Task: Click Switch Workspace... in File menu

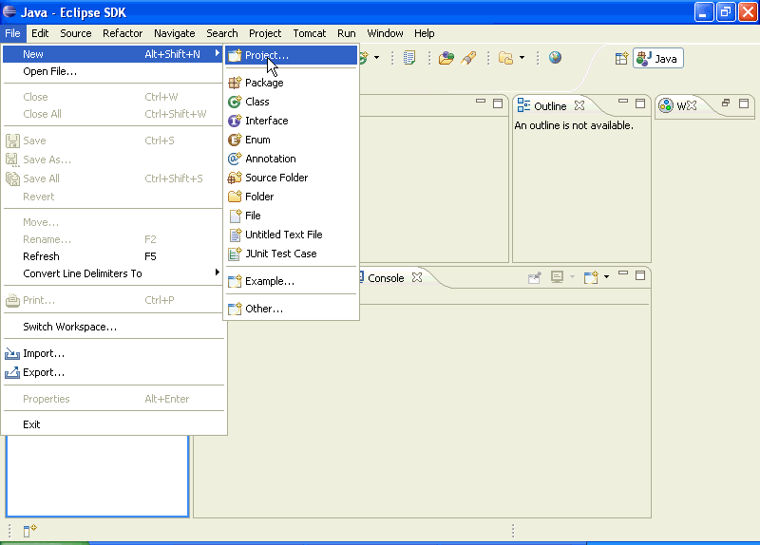Action: 69,327
